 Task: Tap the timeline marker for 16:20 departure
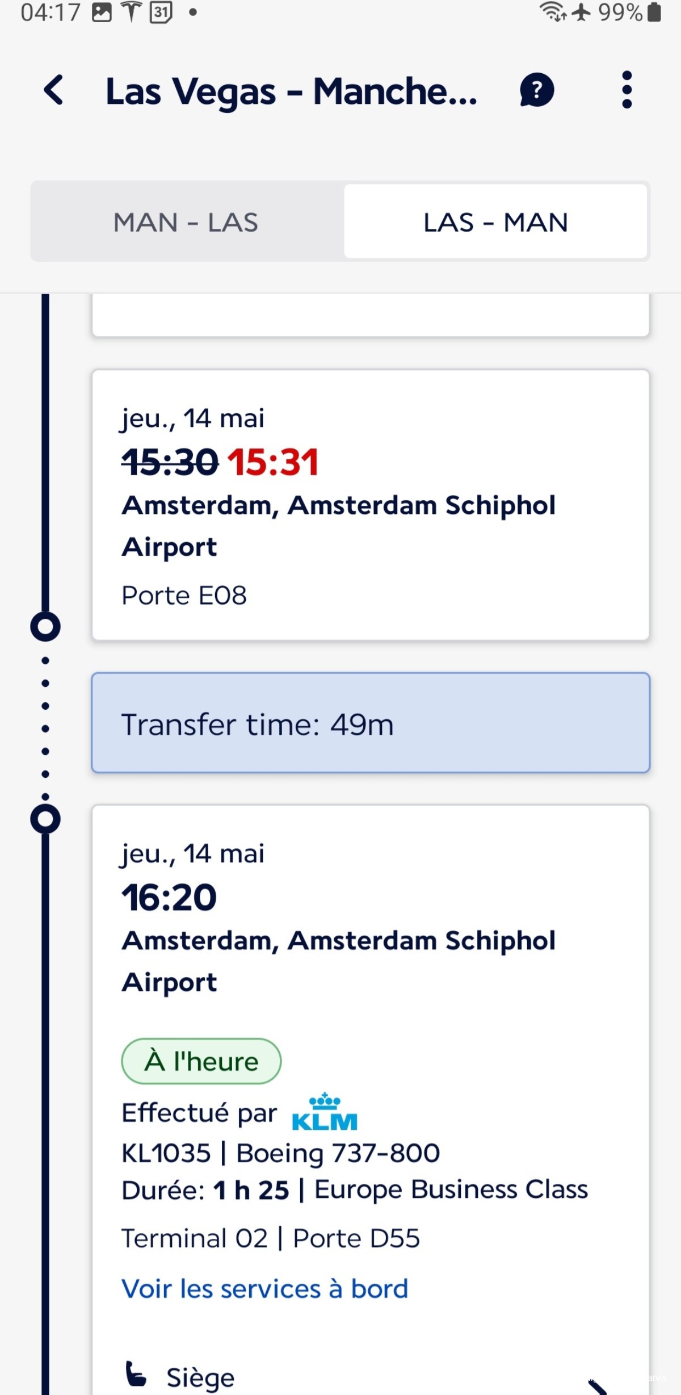pyautogui.click(x=45, y=819)
